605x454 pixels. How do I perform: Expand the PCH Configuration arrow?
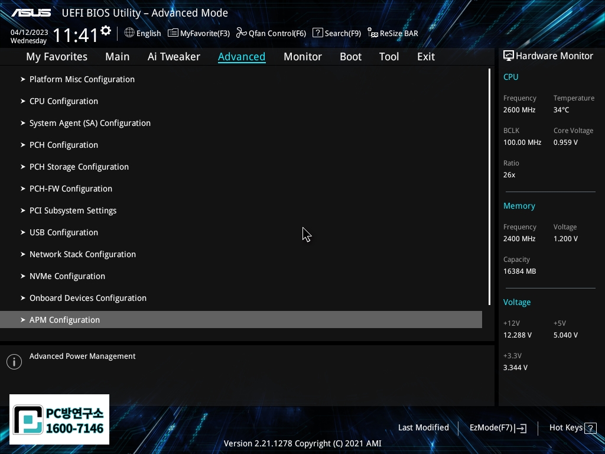(23, 145)
